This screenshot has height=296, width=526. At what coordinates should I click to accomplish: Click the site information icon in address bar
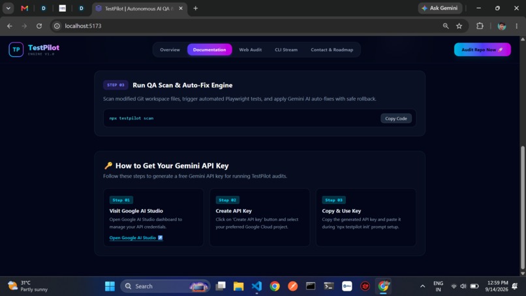(x=57, y=26)
